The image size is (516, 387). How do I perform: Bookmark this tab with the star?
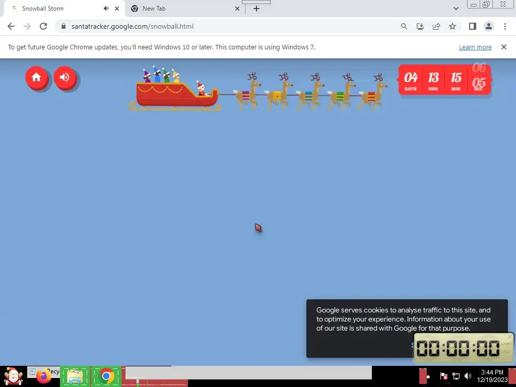[x=453, y=26]
